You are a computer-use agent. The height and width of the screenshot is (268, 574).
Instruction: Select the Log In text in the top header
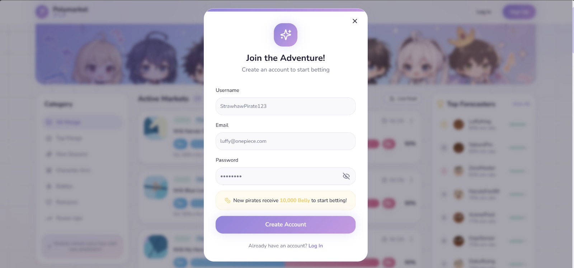(483, 12)
